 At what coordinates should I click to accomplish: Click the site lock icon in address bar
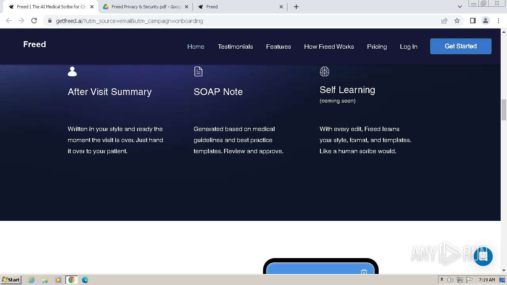click(x=50, y=21)
